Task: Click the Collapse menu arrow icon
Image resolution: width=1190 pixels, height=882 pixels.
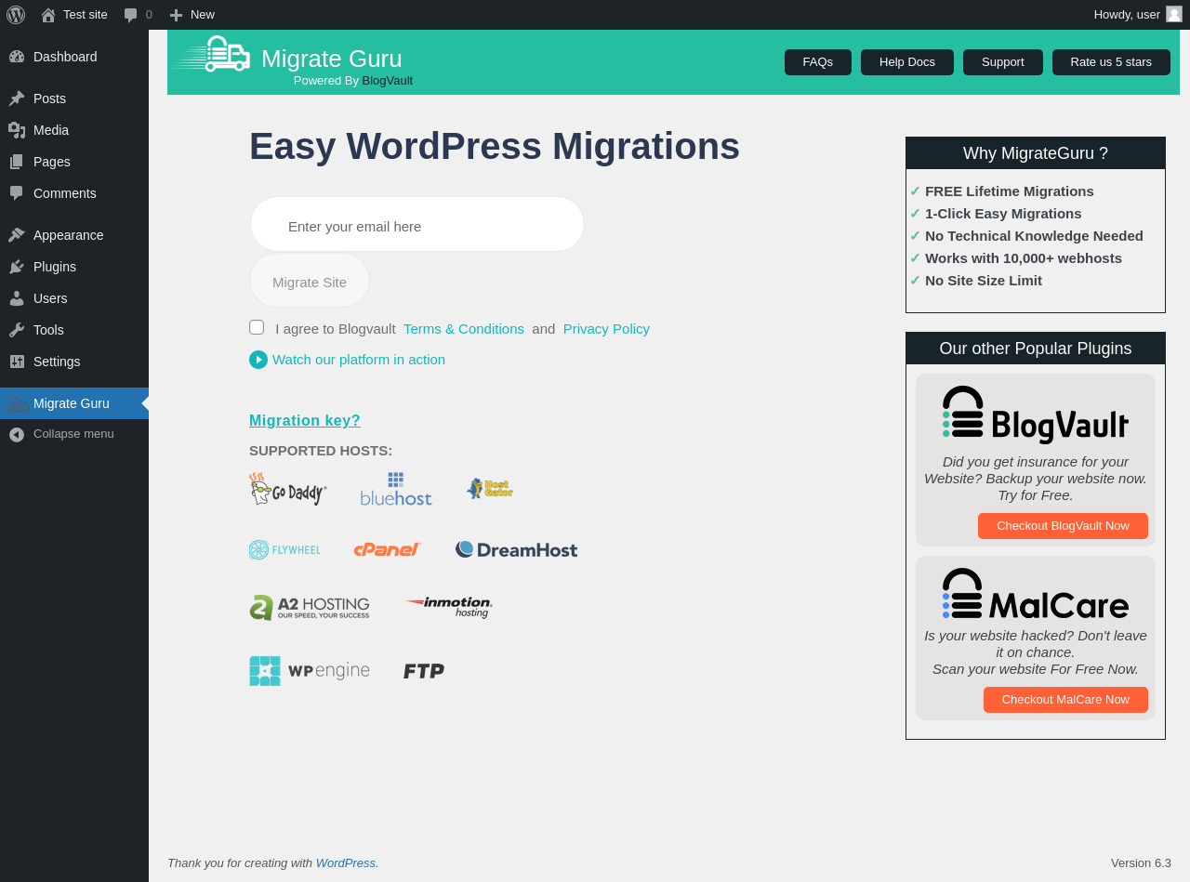Action: (x=17, y=434)
